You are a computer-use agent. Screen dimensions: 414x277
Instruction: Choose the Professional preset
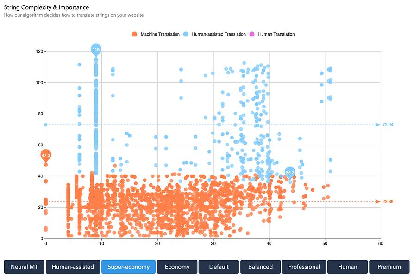304,267
